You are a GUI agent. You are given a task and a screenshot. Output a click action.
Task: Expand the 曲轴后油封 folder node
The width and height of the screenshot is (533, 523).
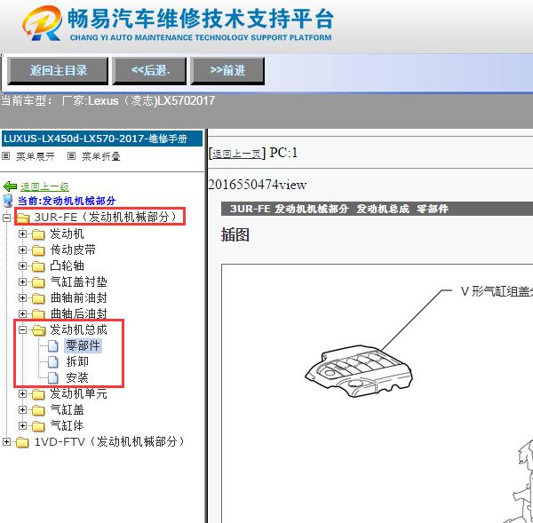point(22,313)
